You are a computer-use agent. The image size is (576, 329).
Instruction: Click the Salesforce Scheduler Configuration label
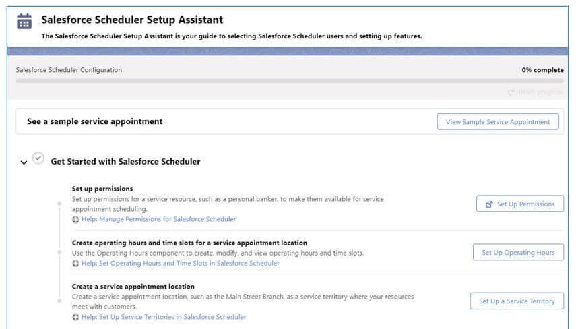point(69,70)
